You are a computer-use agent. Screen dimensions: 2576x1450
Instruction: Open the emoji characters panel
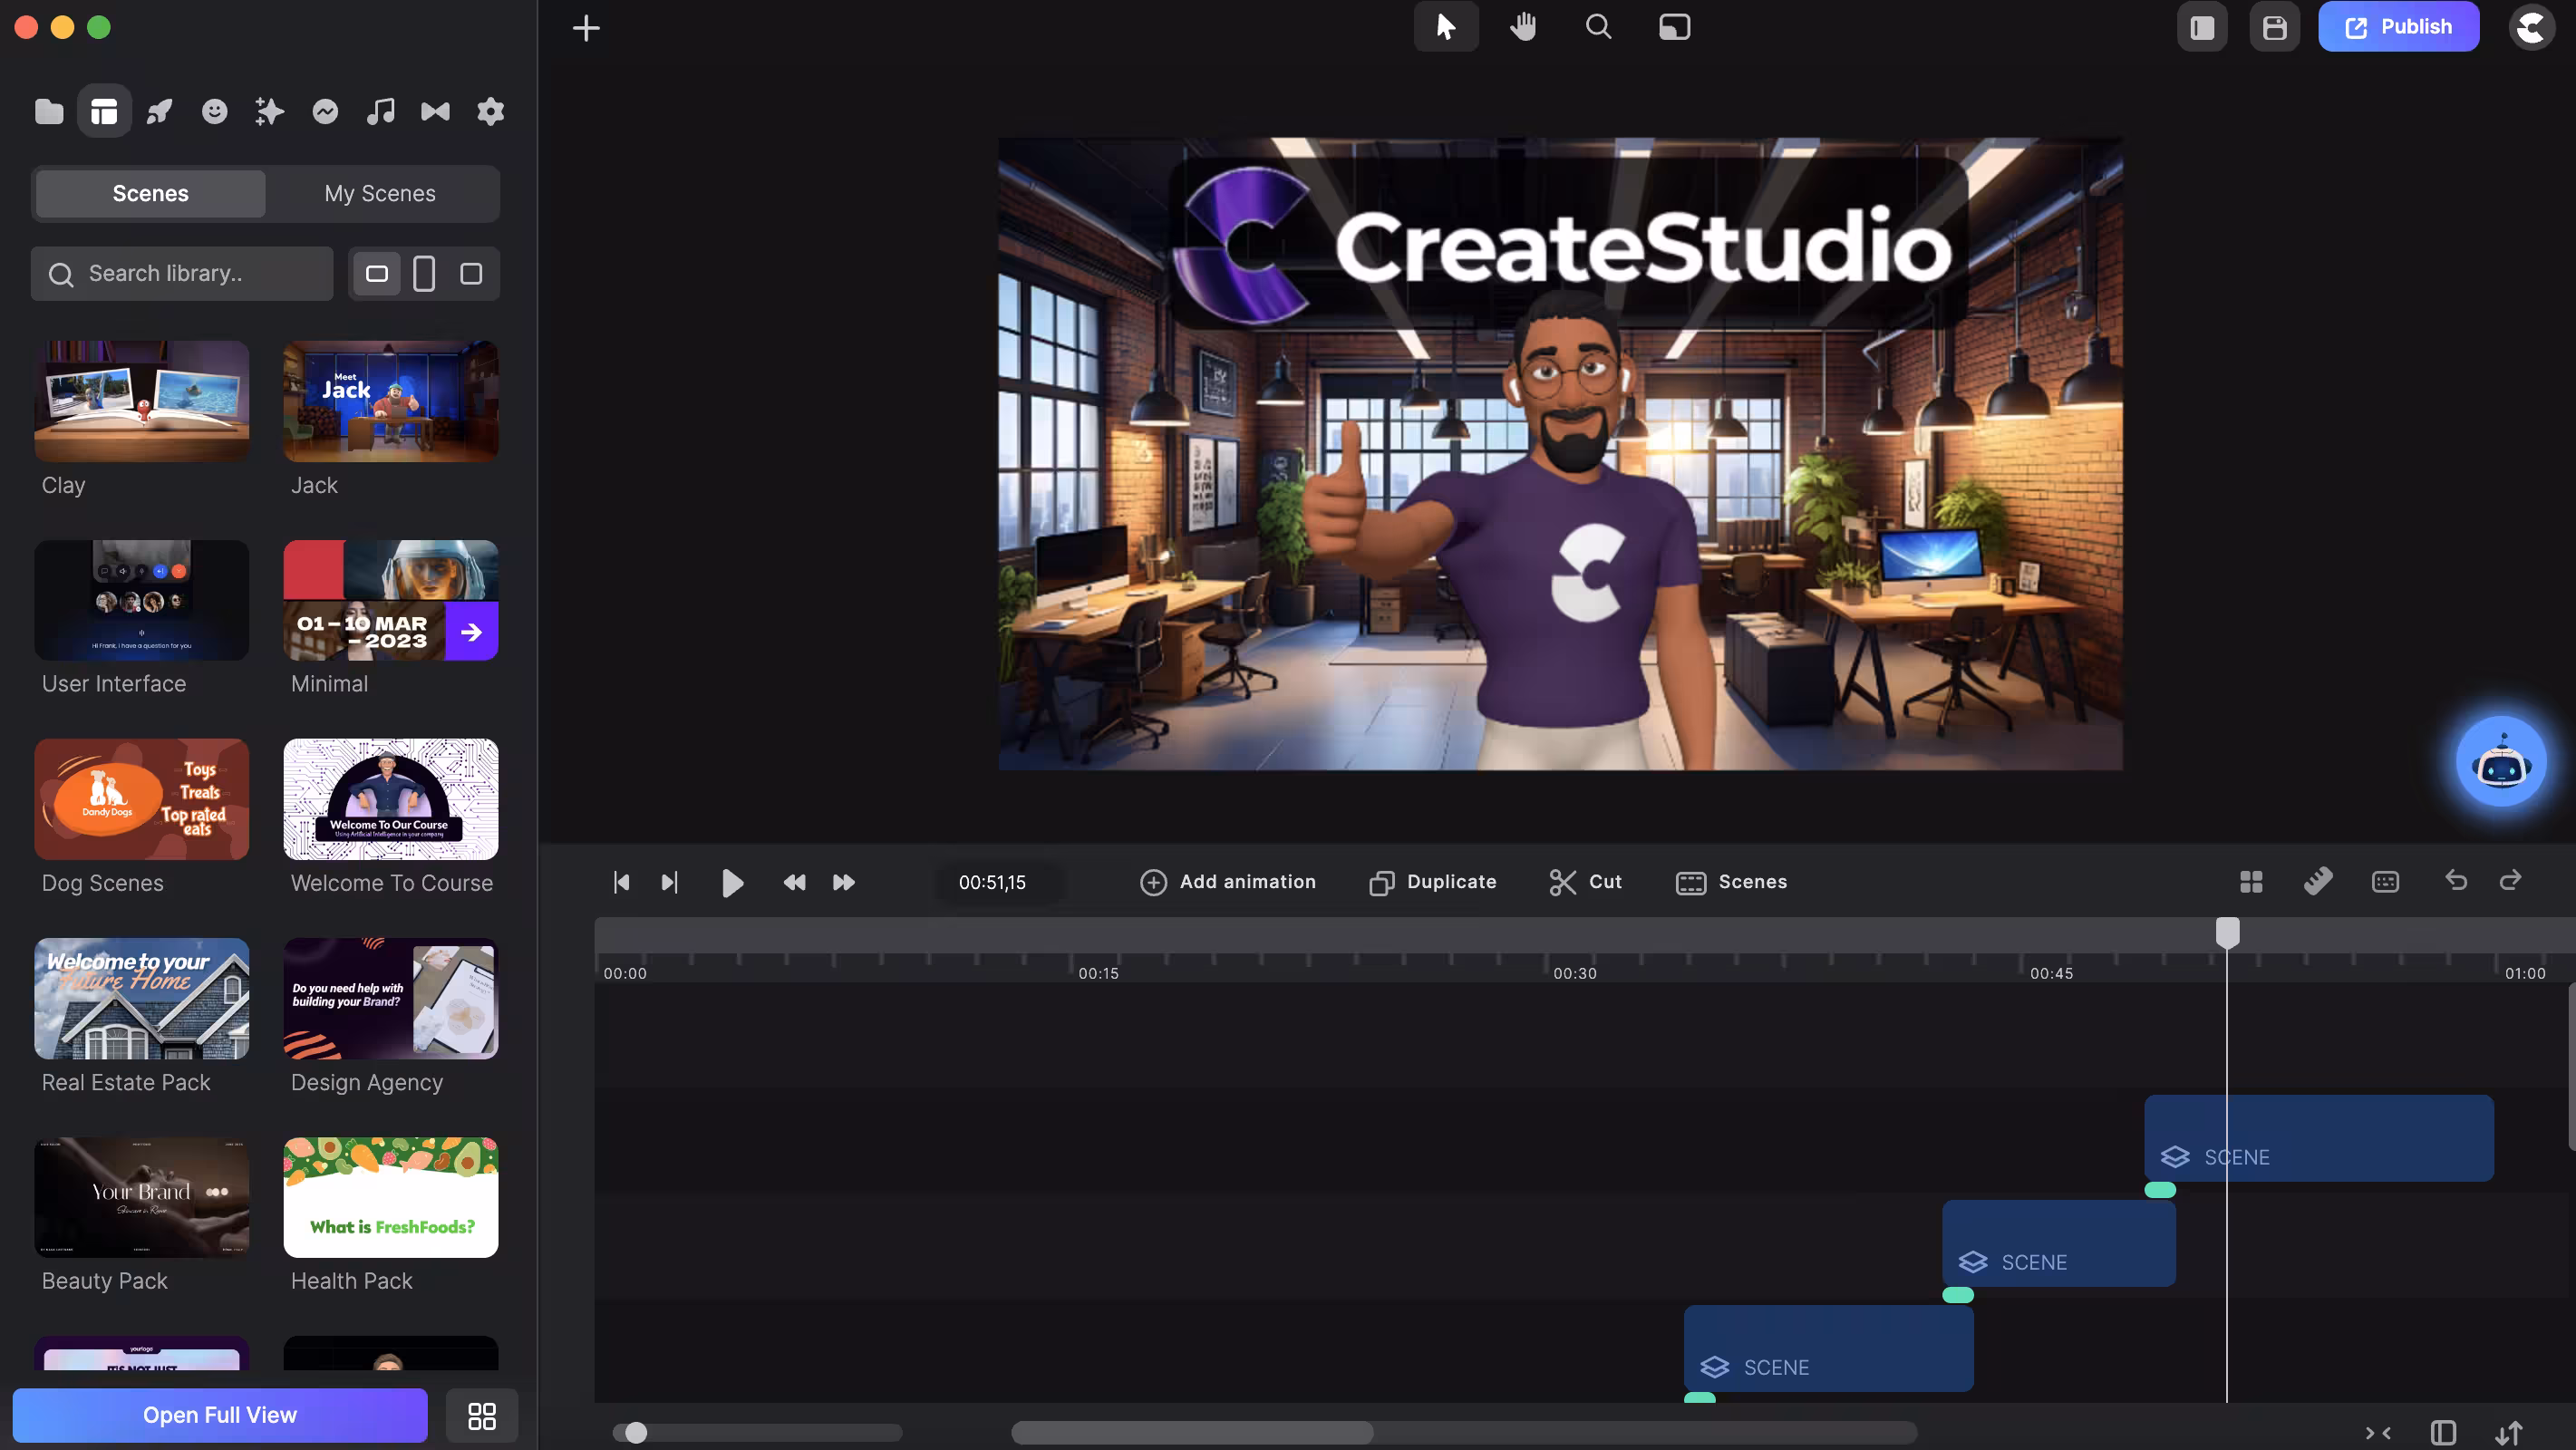[214, 111]
